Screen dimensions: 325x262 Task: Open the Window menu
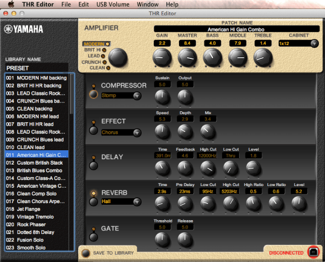point(148,4)
